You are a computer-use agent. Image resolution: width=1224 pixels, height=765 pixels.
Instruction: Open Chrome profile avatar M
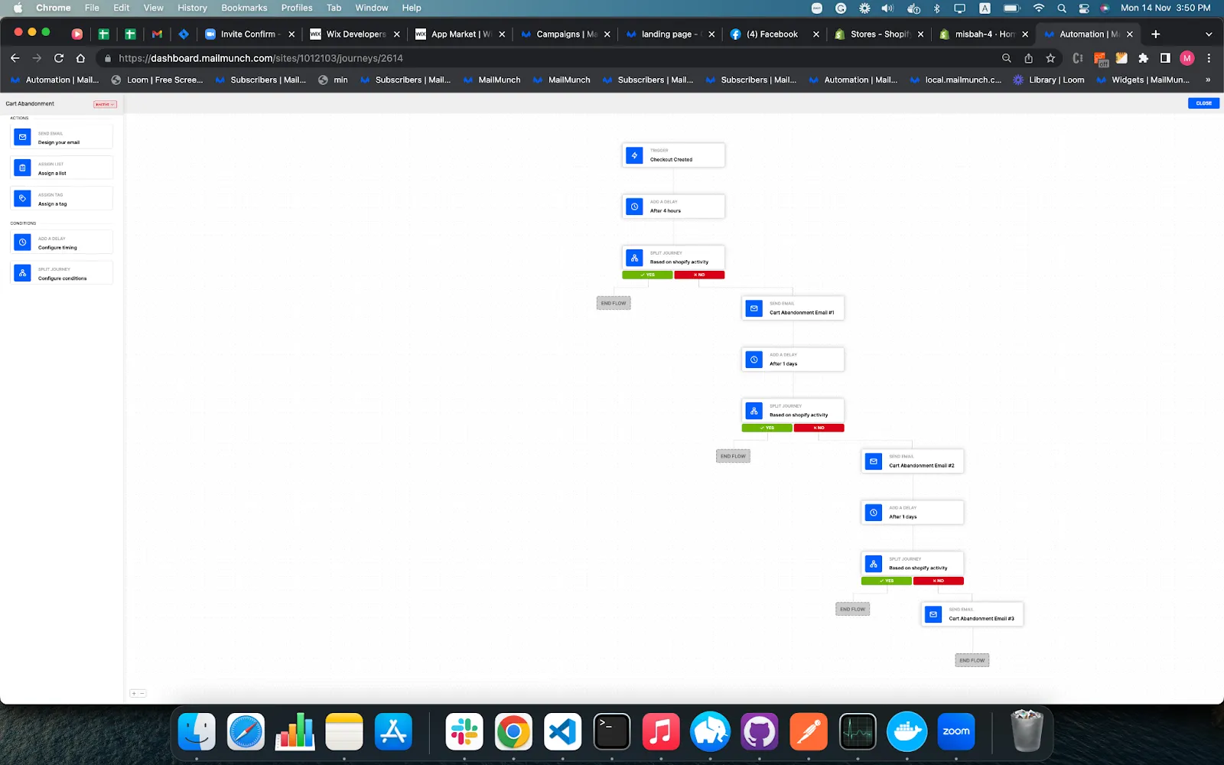click(x=1187, y=58)
